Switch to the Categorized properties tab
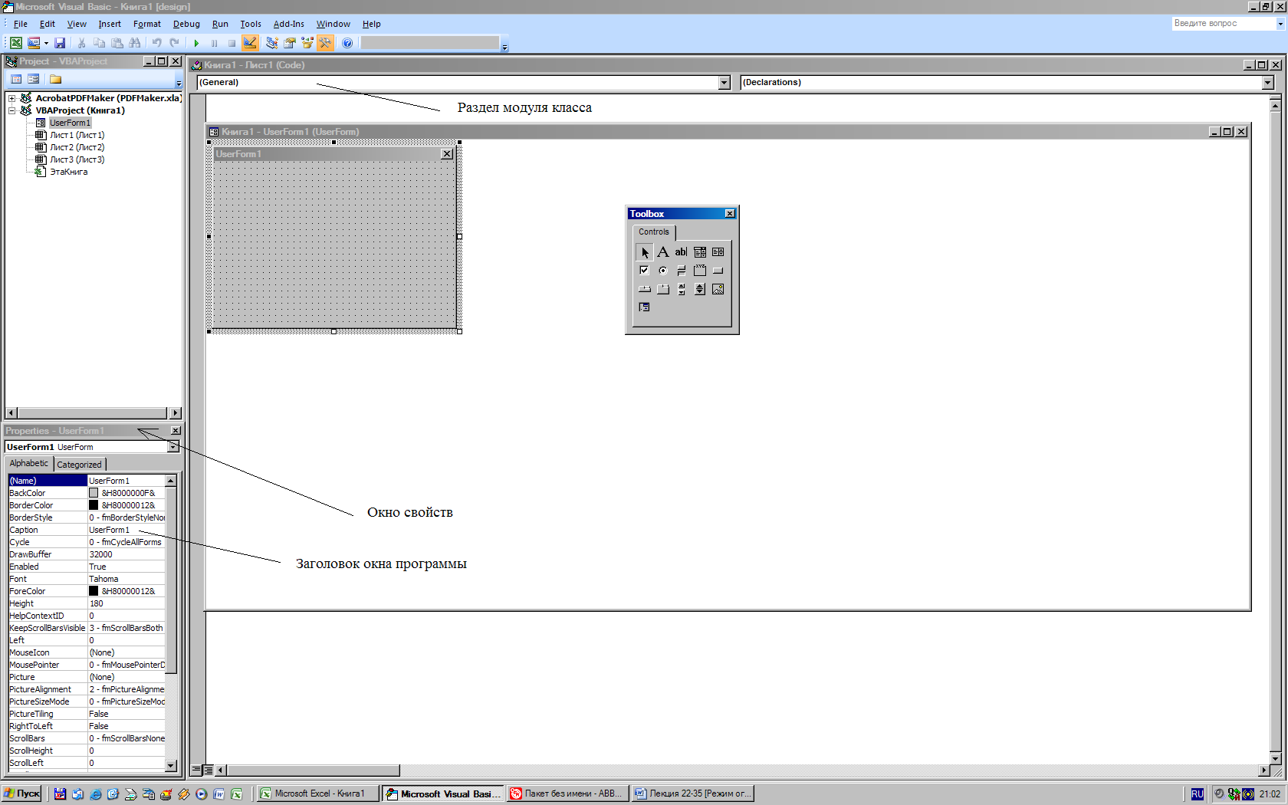This screenshot has width=1288, height=805. (79, 465)
